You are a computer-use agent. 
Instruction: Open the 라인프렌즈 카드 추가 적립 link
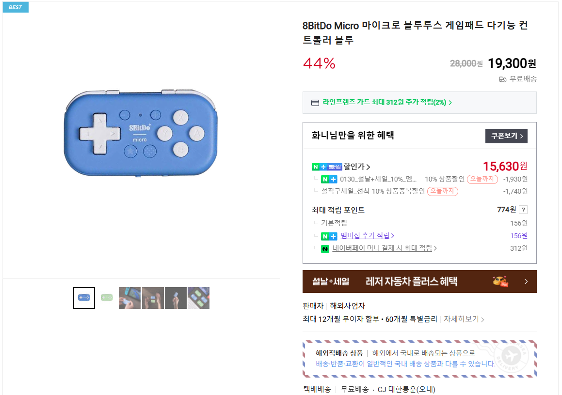387,103
